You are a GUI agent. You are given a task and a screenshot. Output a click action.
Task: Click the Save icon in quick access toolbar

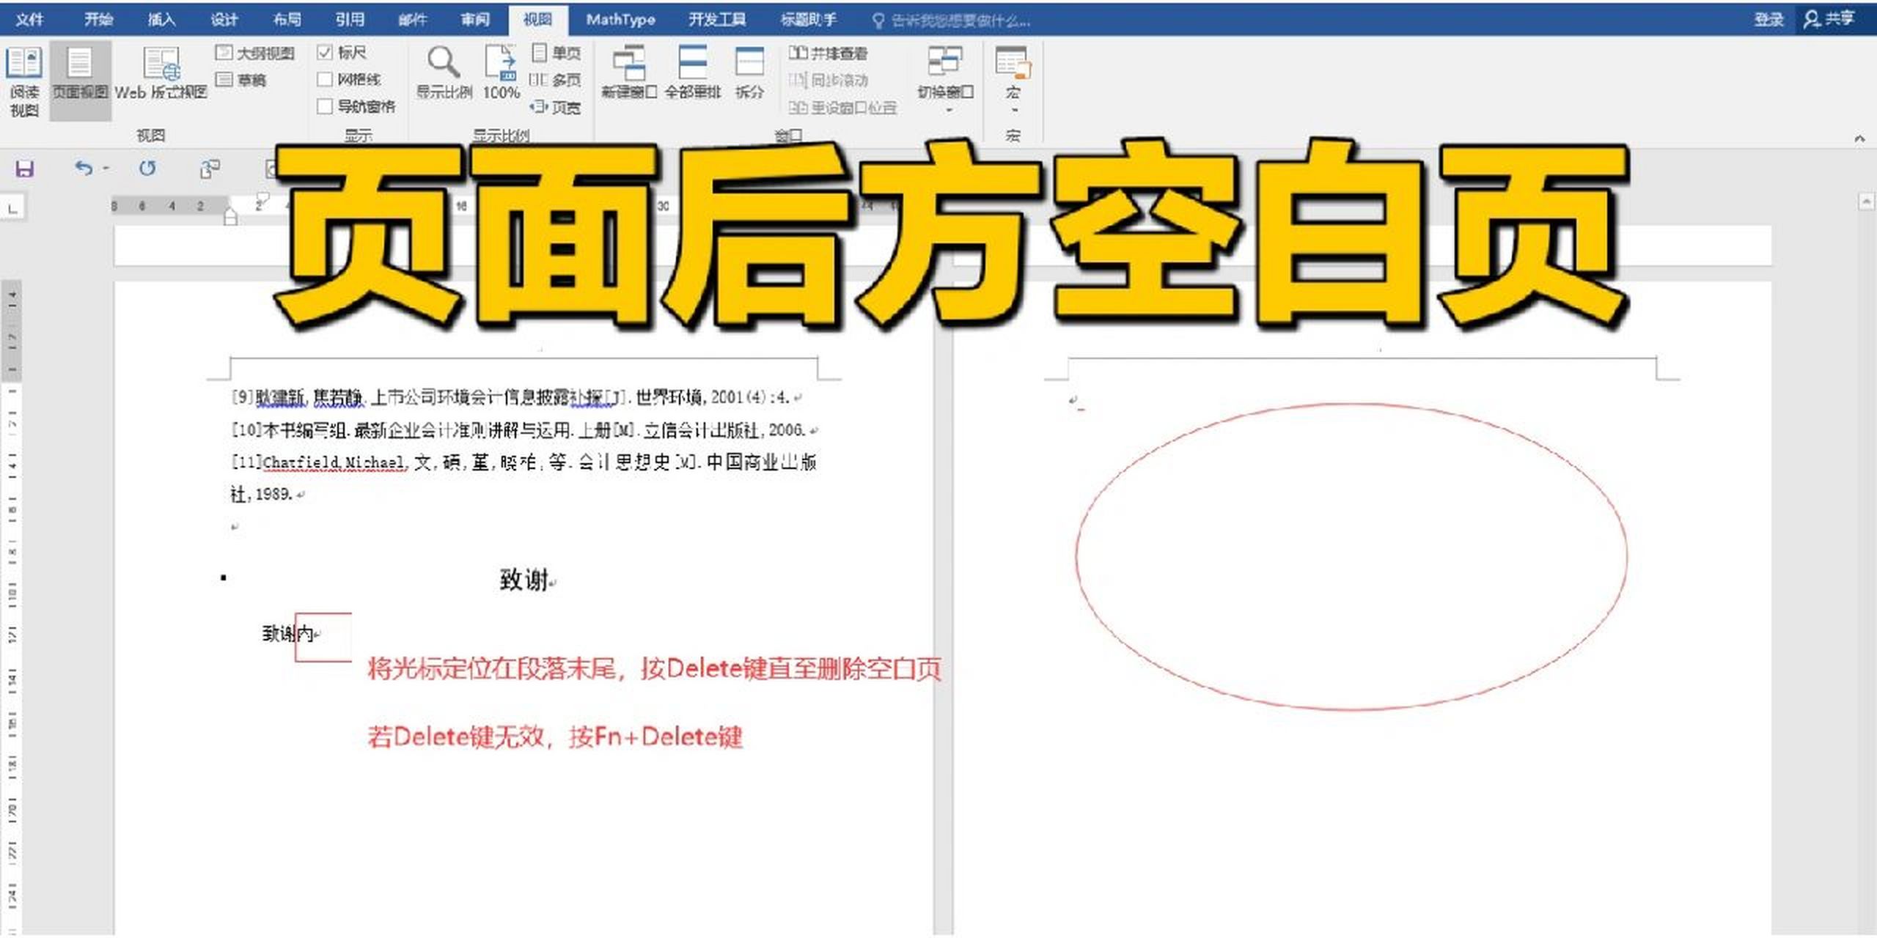pyautogui.click(x=25, y=169)
